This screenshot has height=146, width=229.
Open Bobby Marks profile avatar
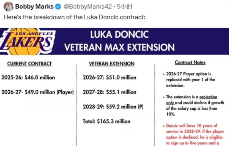pos(8,7)
